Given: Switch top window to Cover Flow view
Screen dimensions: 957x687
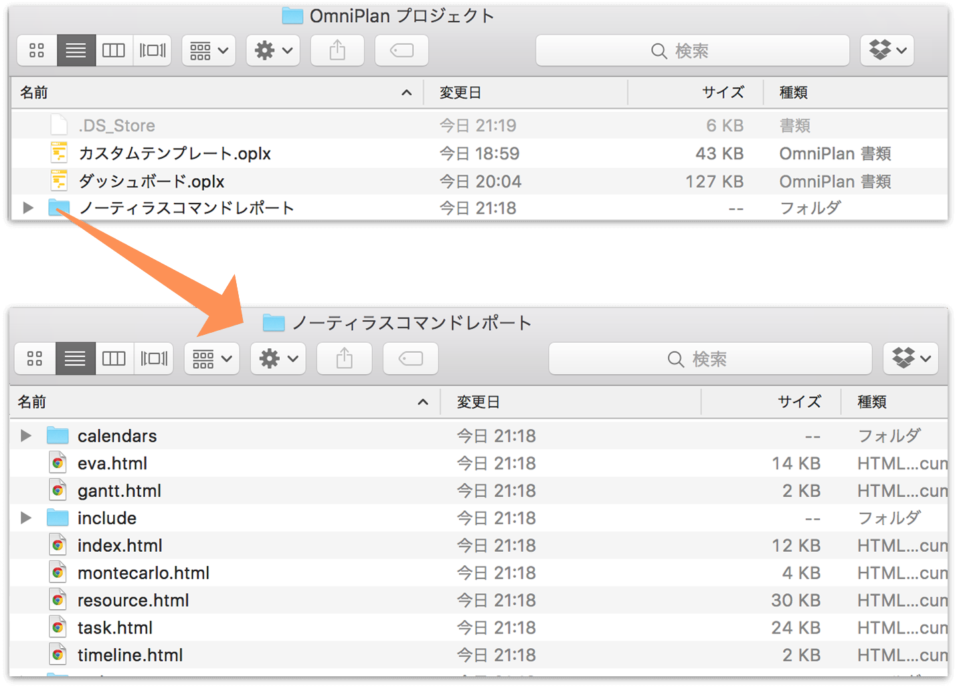Looking at the screenshot, I should (x=153, y=50).
